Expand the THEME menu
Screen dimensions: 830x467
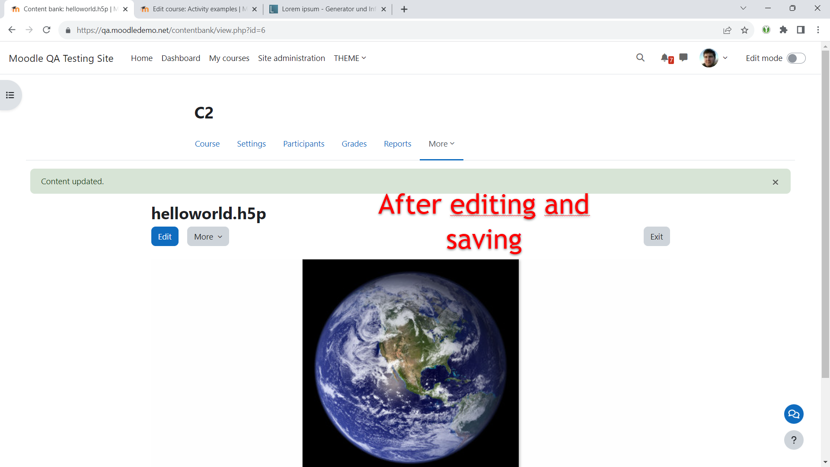point(350,58)
